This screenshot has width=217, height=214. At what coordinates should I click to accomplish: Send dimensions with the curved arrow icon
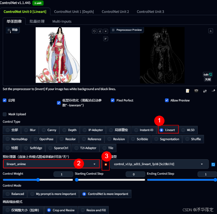(x=213, y=91)
